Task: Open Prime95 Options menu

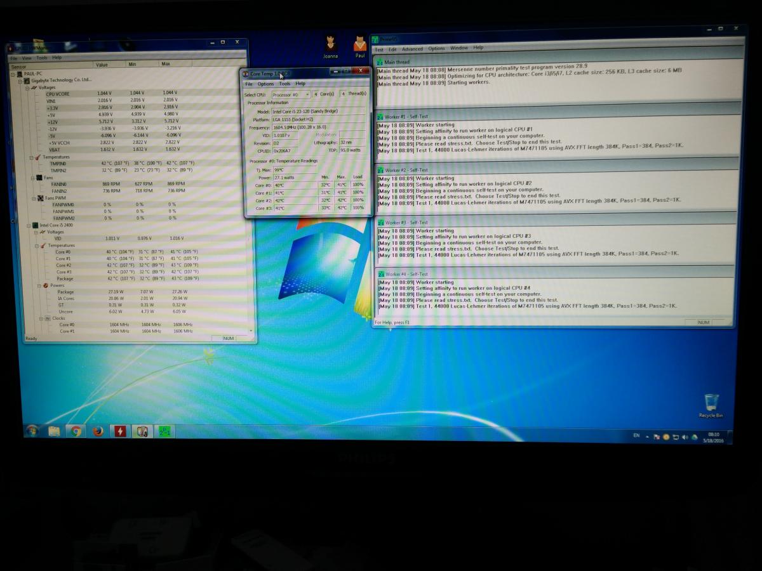Action: (436, 48)
